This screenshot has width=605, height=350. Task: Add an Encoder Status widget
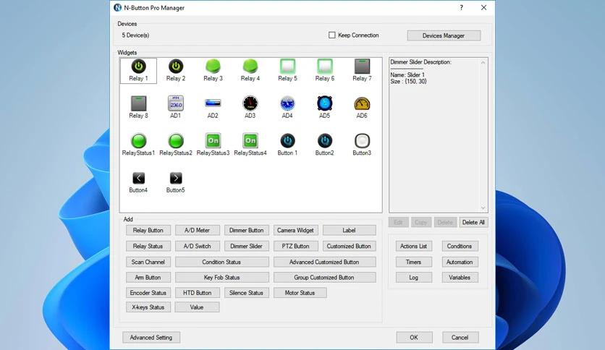click(148, 293)
